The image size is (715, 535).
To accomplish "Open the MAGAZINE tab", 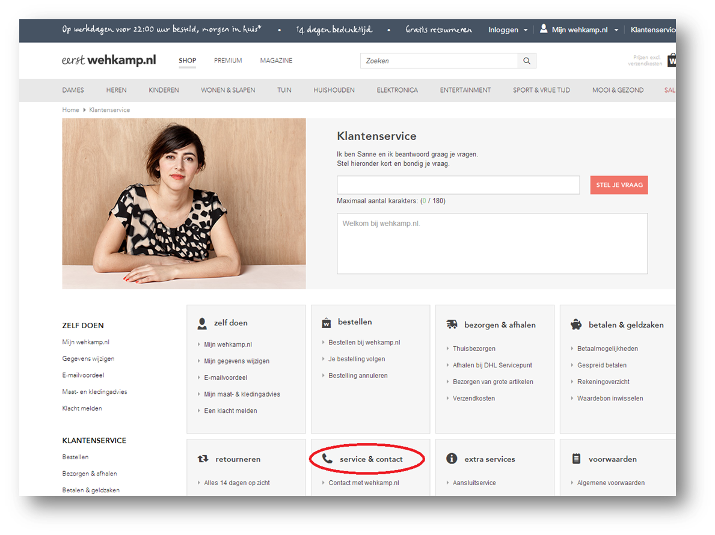I will pos(277,61).
